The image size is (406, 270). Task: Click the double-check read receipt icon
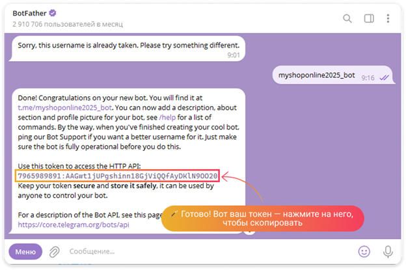click(385, 77)
